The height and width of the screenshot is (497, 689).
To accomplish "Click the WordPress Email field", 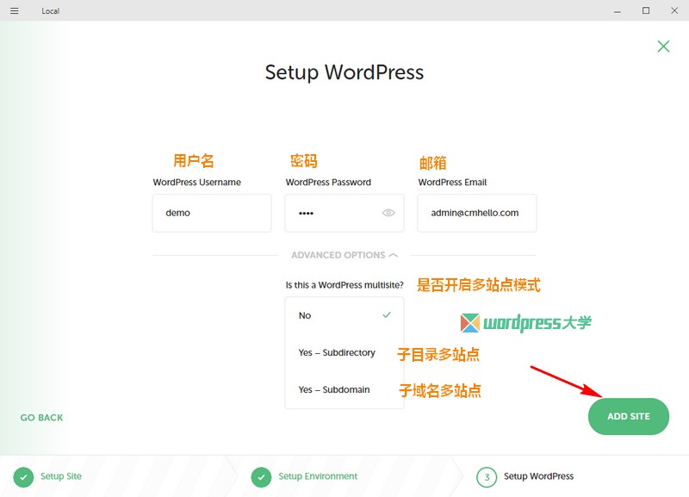I will [477, 213].
